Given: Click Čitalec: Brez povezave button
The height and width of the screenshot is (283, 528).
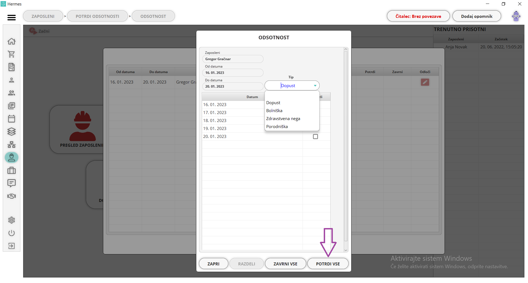Looking at the screenshot, I should click(418, 16).
